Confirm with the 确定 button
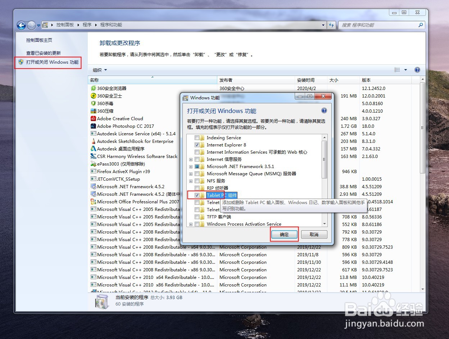The height and width of the screenshot is (339, 449). click(284, 234)
